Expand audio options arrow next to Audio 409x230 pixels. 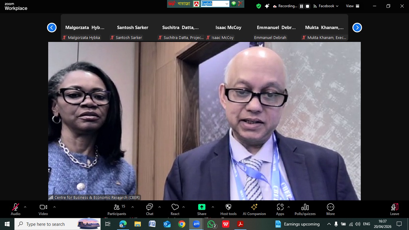25,207
